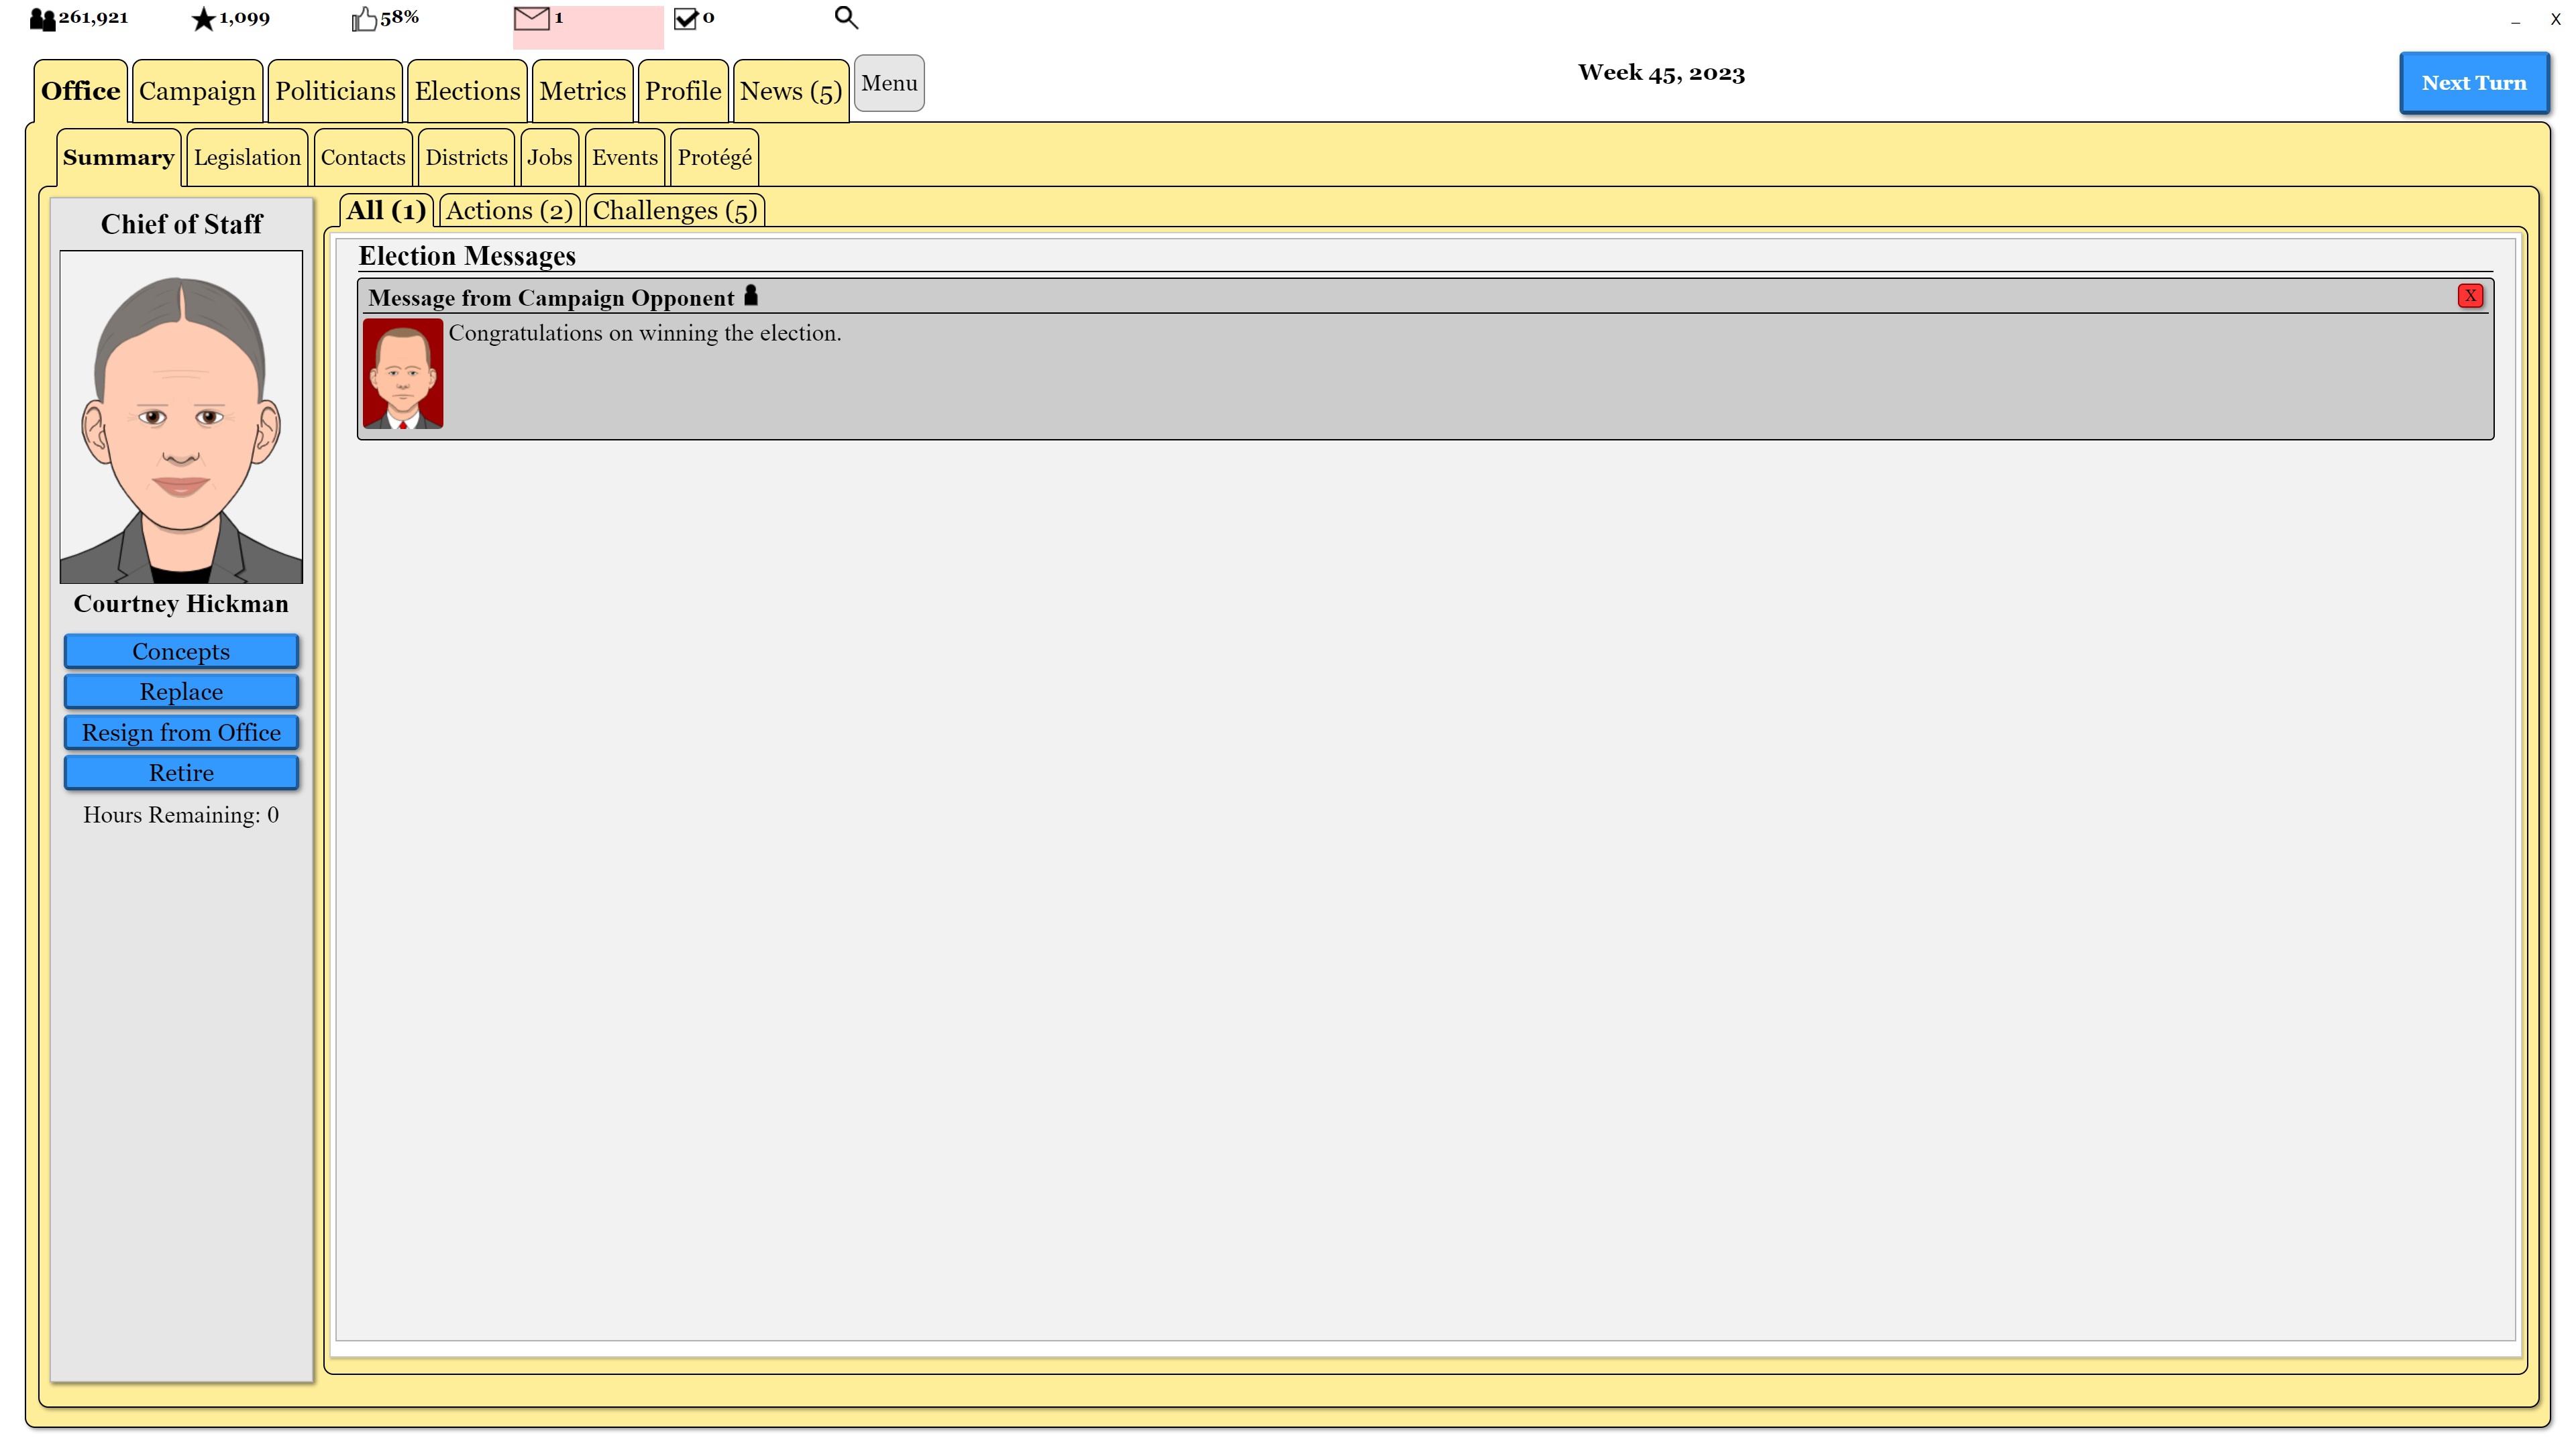2576x1448 pixels.
Task: Click Resign from Office button
Action: [181, 733]
